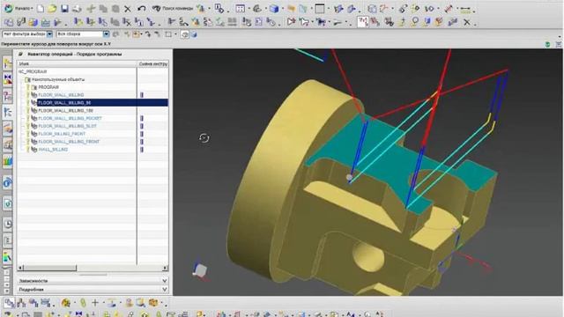
Task: Click the window layout grid icon
Action: [241, 9]
